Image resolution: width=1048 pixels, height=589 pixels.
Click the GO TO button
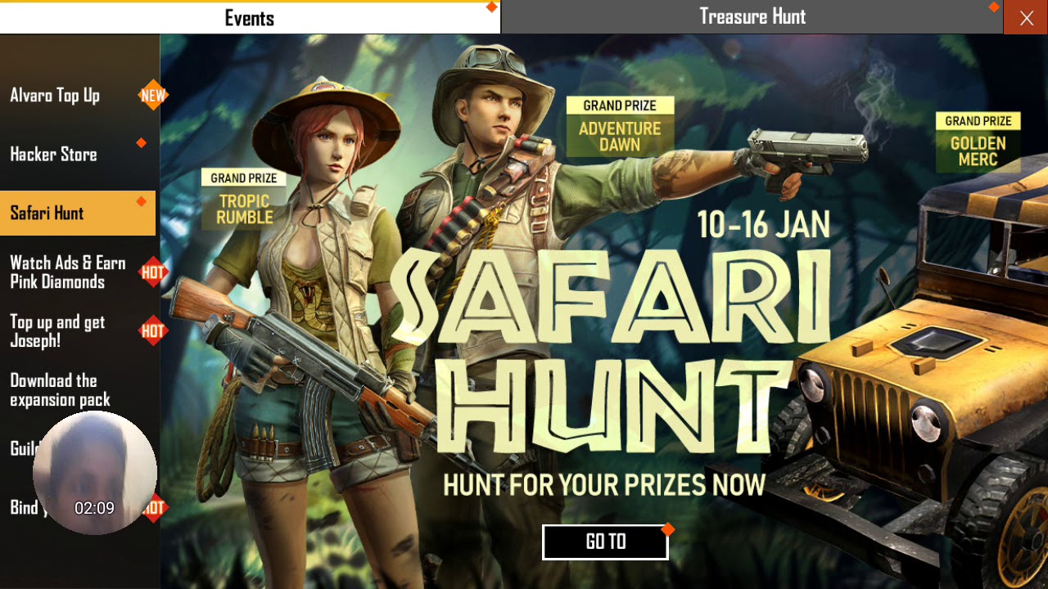(605, 542)
